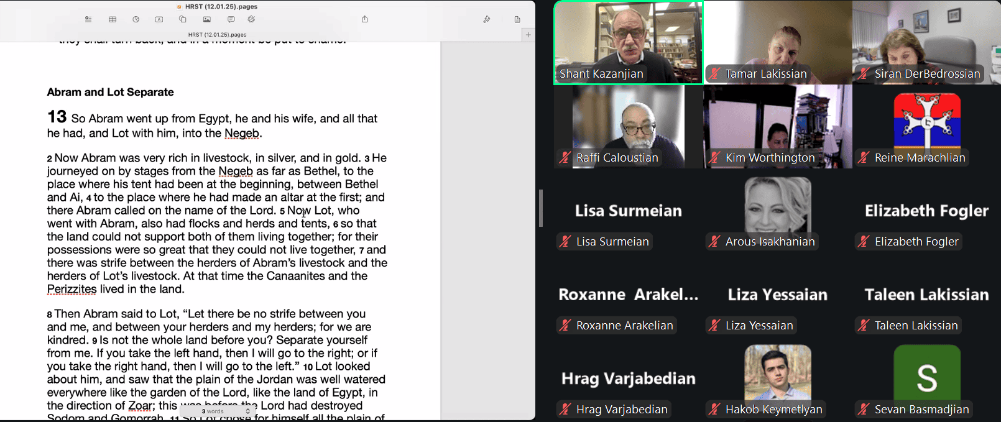
Task: Click the muted mic icon for Tamar Lakissian
Action: (x=714, y=74)
